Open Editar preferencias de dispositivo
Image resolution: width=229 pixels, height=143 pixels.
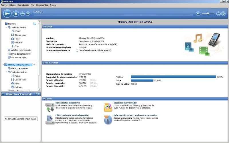tap(72, 115)
